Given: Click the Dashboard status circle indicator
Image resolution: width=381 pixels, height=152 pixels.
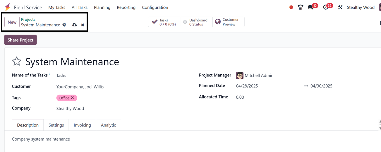Looking at the screenshot, I should pos(185,22).
